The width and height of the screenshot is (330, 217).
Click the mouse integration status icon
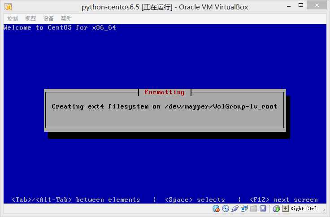point(276,208)
